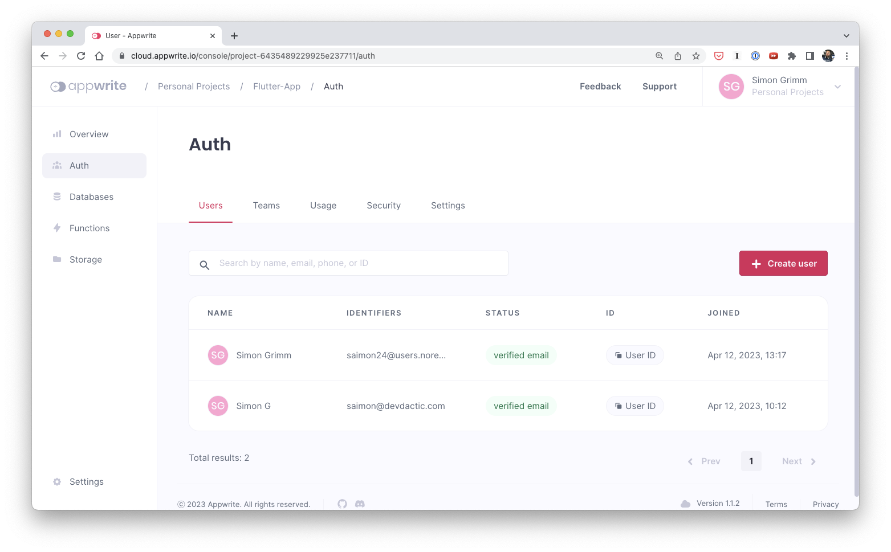Click the saimon24@users.nore... email cell
This screenshot has height=552, width=891.
tap(396, 355)
